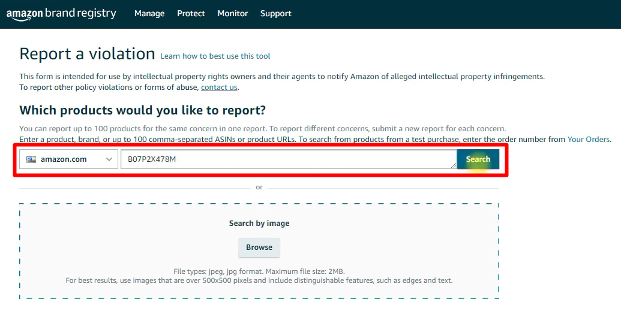Click the US flag marketplace icon
This screenshot has height=311, width=621.
pos(31,159)
